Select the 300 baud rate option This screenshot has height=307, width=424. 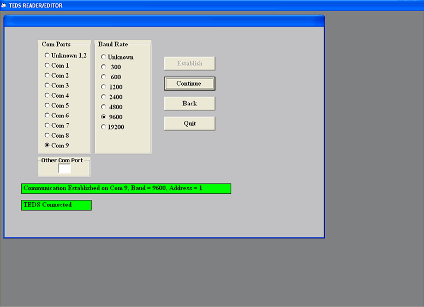point(104,67)
